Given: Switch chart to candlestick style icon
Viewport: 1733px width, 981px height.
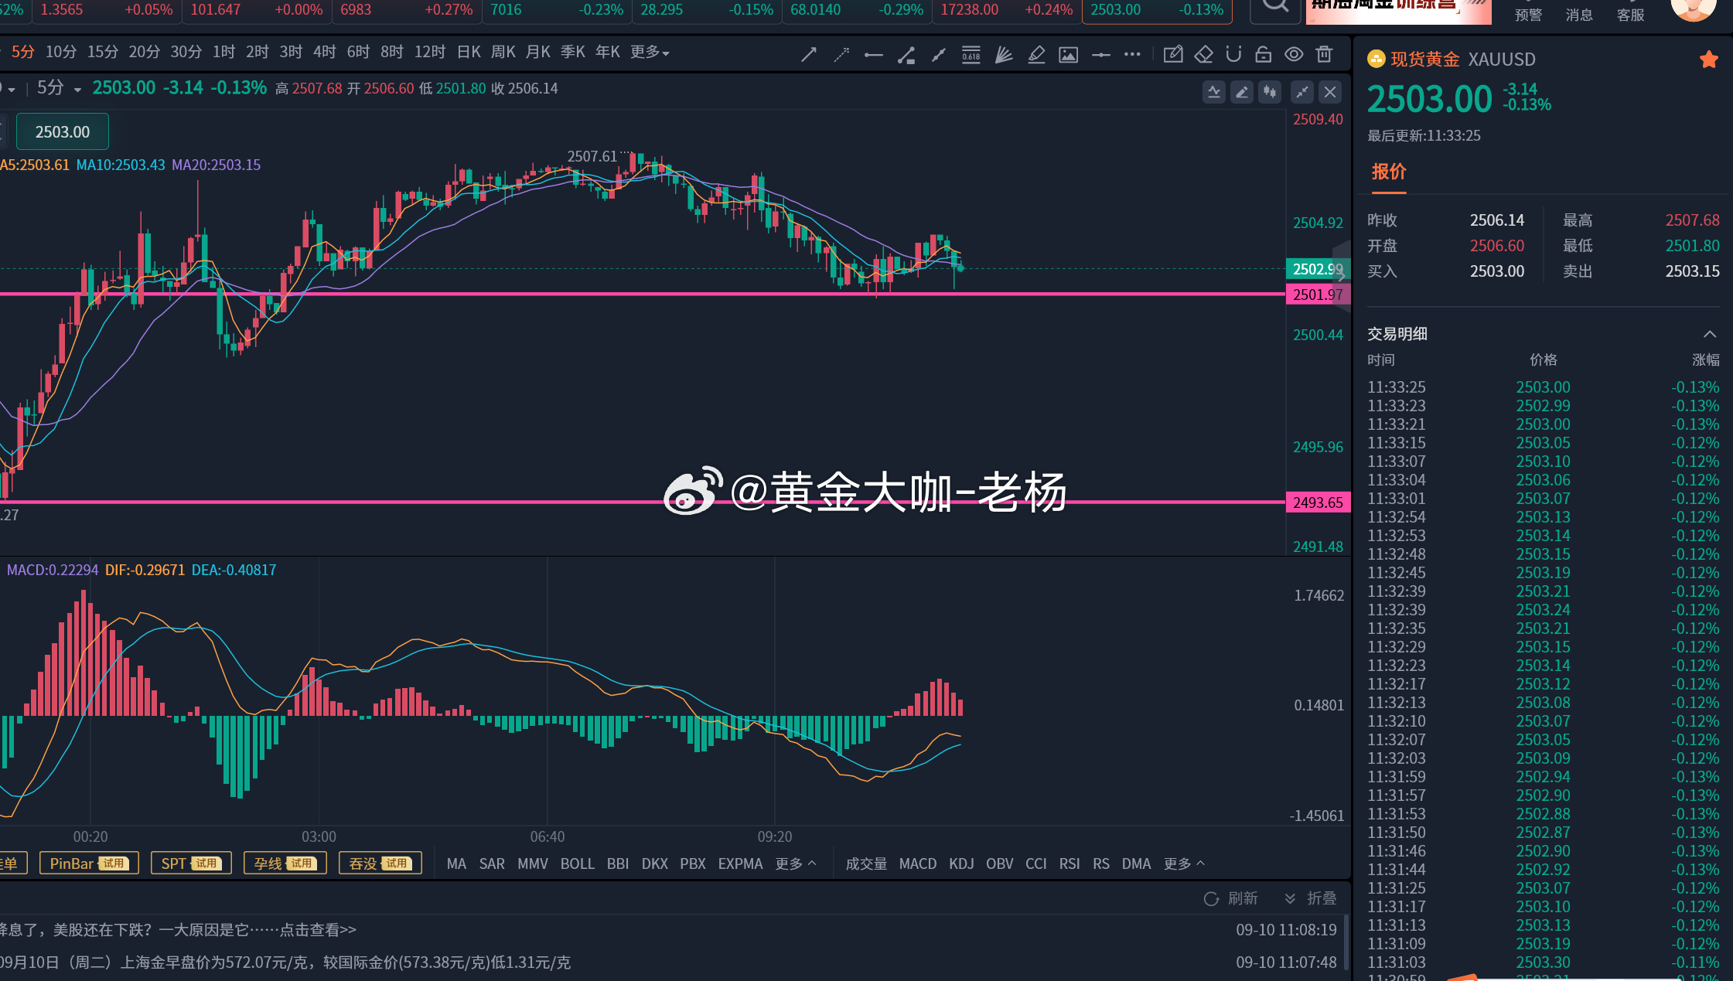Looking at the screenshot, I should tap(1268, 92).
